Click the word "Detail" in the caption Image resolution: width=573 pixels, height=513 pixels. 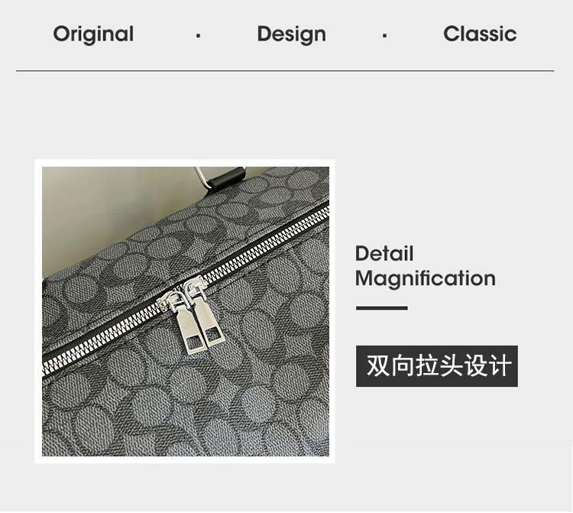384,253
